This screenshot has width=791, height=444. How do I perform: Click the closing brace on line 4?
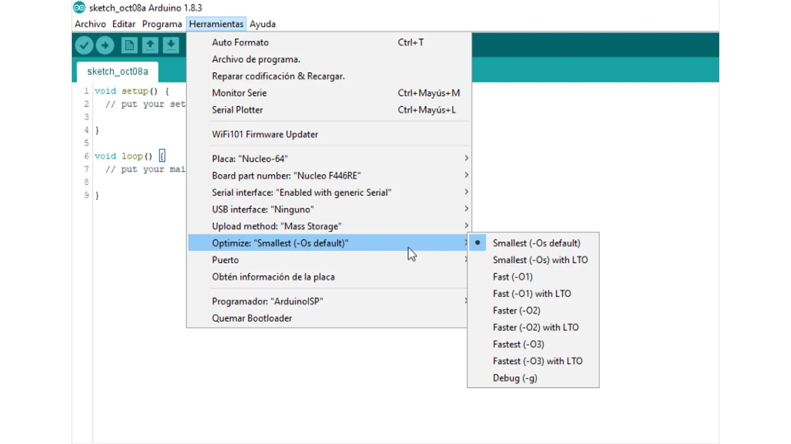pos(97,130)
